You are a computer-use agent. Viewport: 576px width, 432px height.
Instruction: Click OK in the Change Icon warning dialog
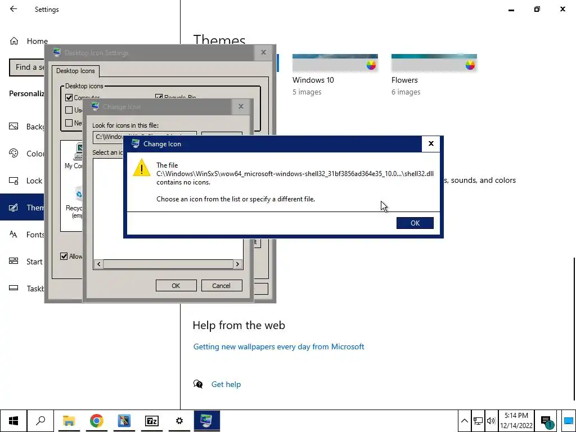tap(415, 223)
